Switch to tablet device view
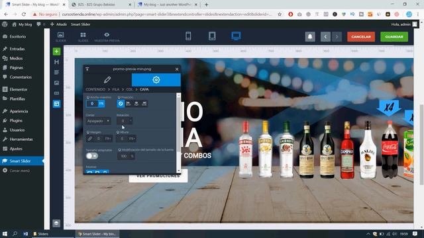 point(212,36)
